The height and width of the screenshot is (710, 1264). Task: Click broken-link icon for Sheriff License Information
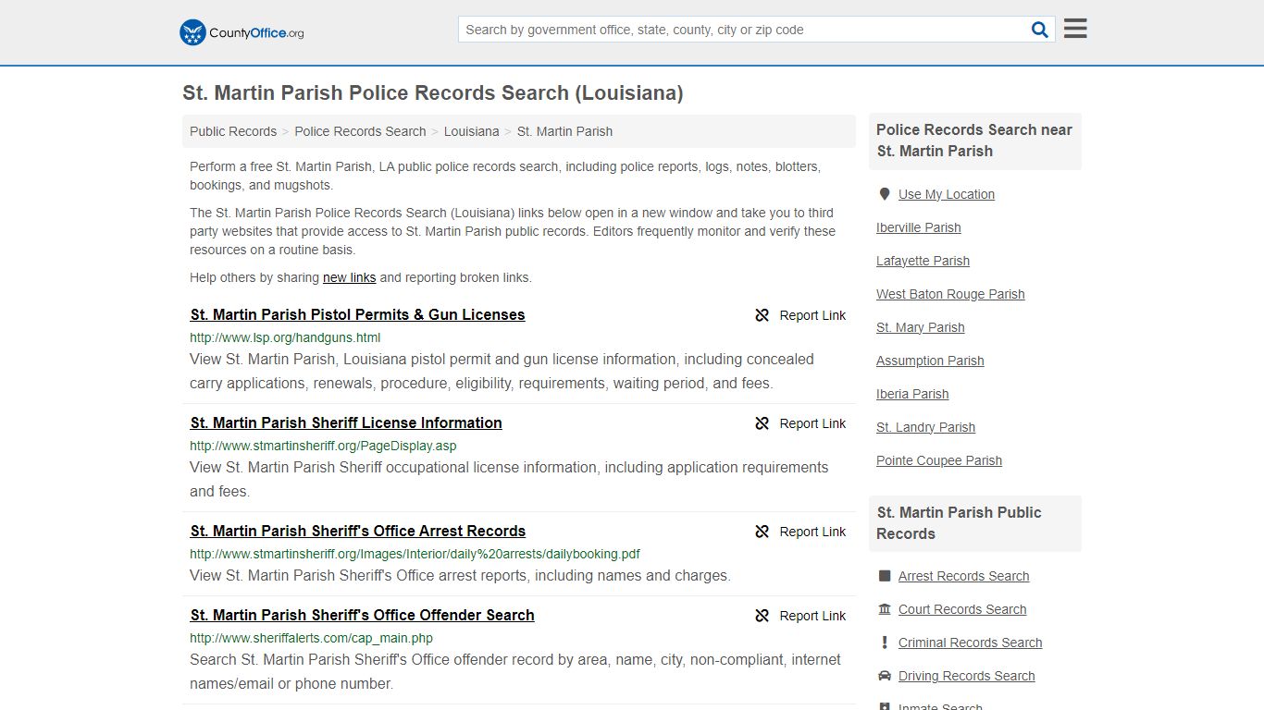click(x=762, y=423)
